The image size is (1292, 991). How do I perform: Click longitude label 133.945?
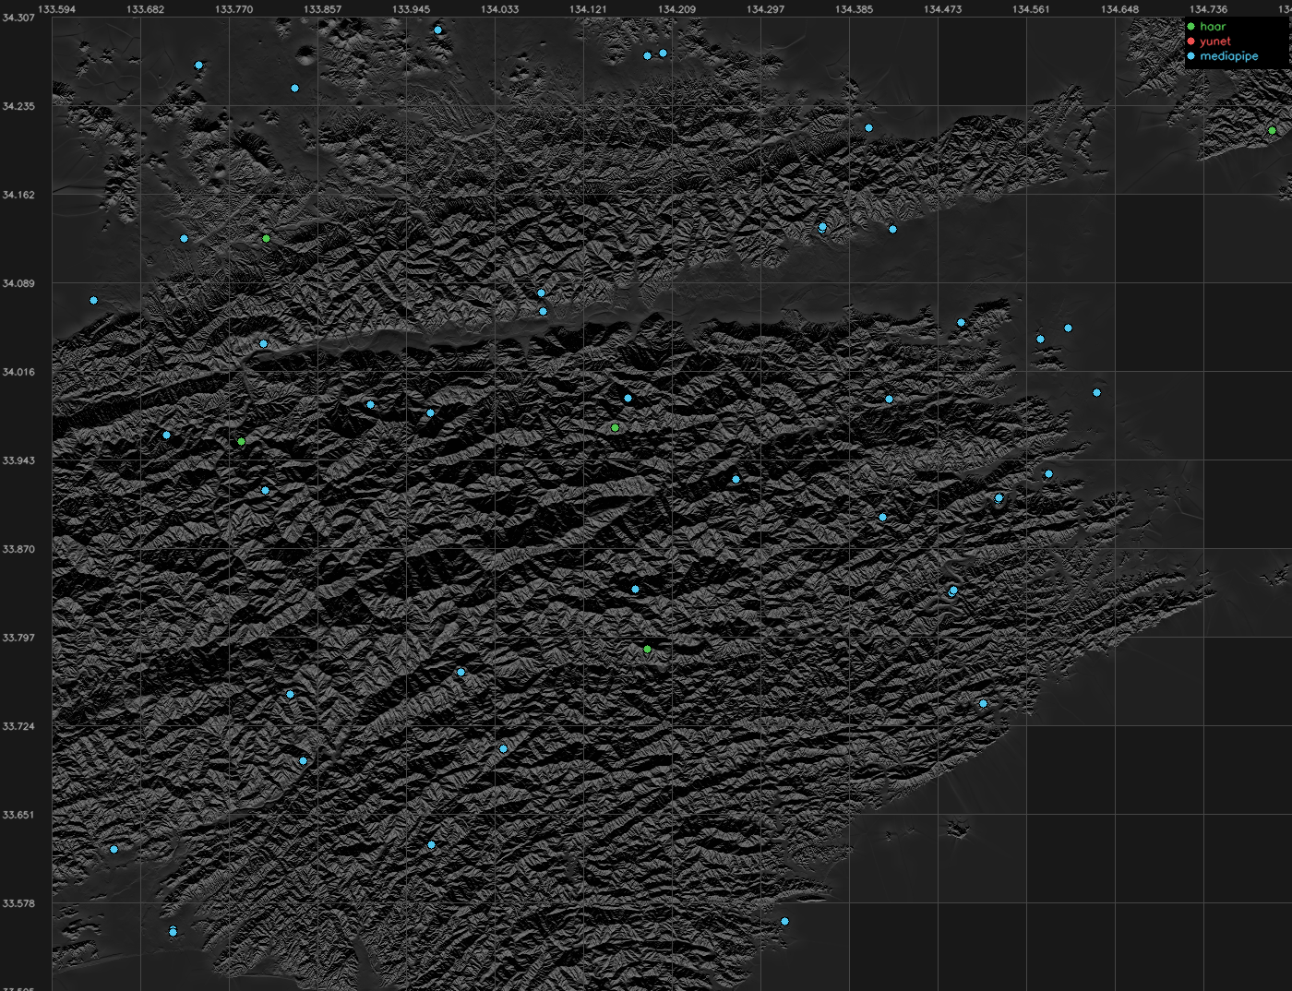point(412,9)
